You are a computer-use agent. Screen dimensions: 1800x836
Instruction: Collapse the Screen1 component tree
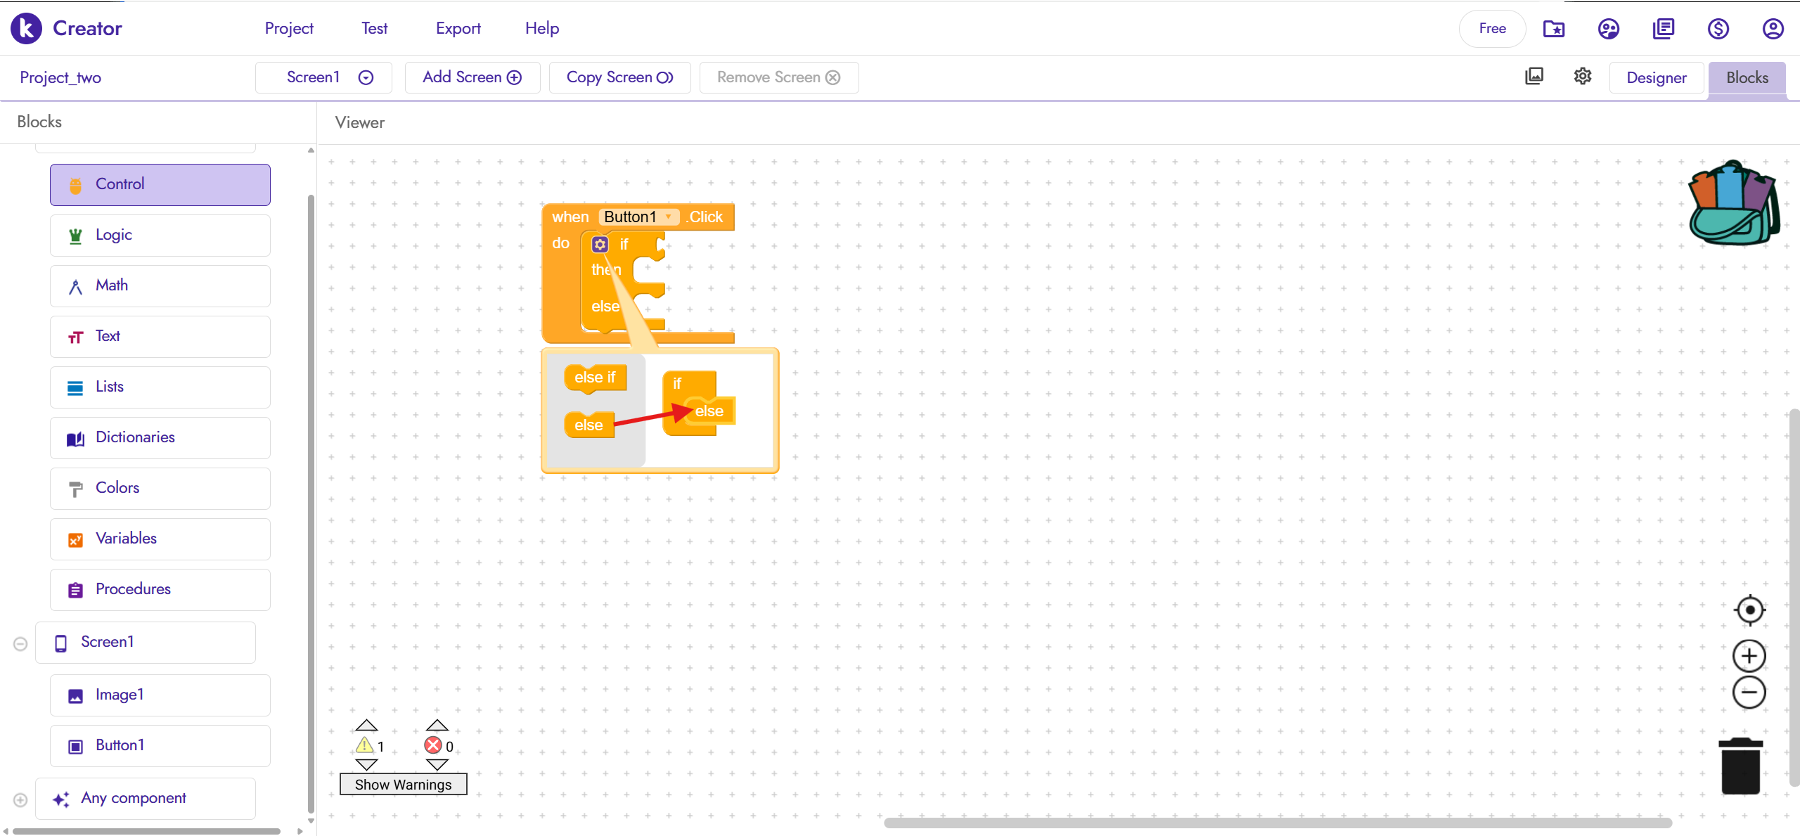(x=20, y=643)
